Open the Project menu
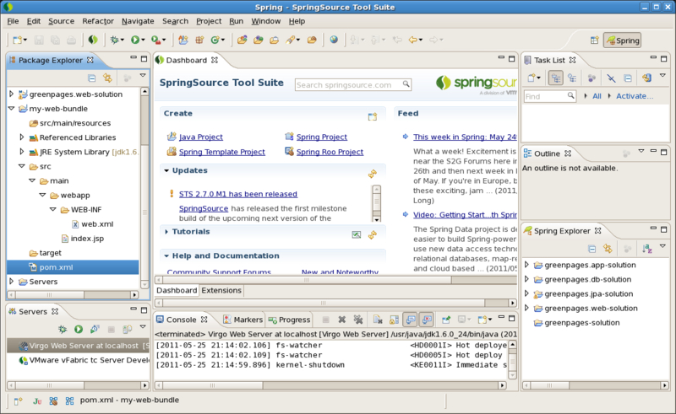Viewport: 676px width, 414px height. tap(209, 21)
